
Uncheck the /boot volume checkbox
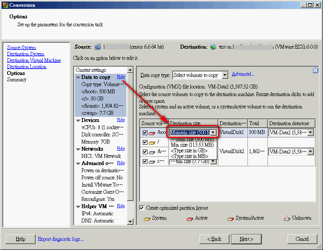click(x=145, y=133)
